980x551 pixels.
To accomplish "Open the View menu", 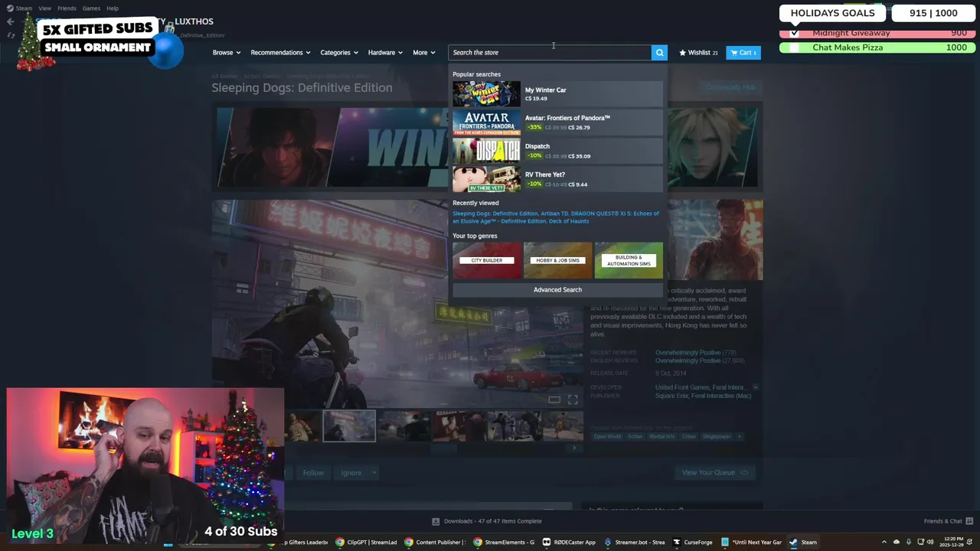I will (44, 8).
